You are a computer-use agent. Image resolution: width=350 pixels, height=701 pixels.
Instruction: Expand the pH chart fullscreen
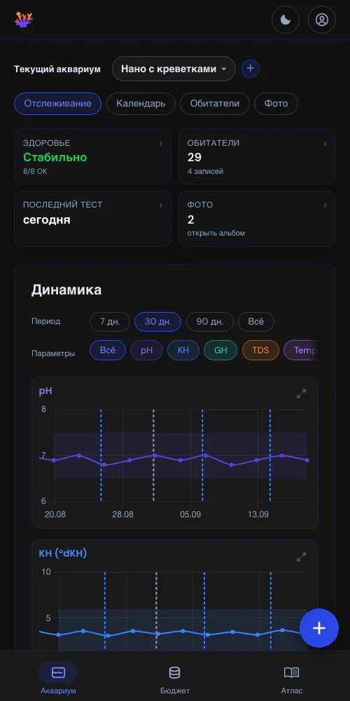(x=301, y=393)
